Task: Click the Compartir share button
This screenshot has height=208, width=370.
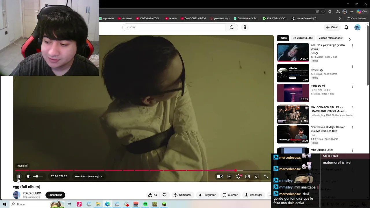Action: pyautogui.click(x=182, y=195)
